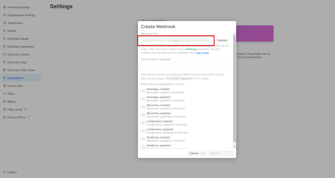335x178 pixels.
Task: Click the Feedback labels tag icon
Action: 4,39
